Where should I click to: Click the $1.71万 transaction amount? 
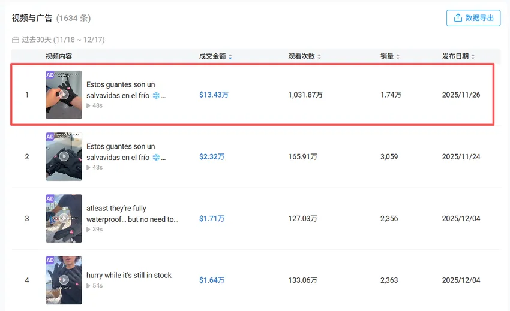[x=212, y=218]
